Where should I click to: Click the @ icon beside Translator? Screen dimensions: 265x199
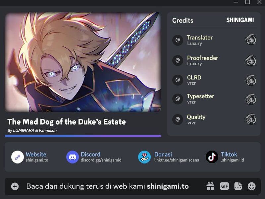(x=178, y=40)
